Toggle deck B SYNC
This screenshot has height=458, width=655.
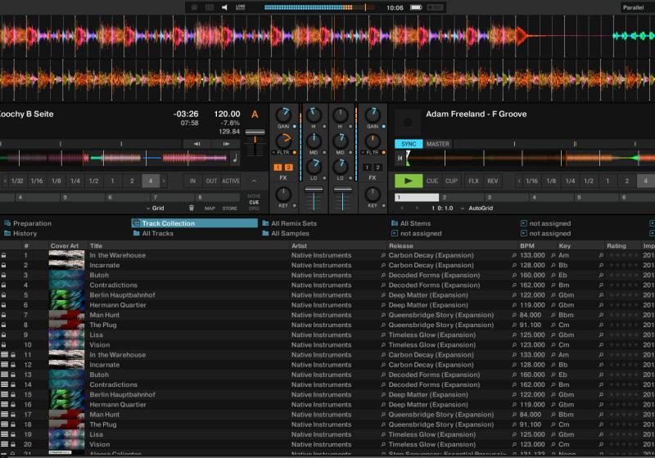tap(409, 144)
